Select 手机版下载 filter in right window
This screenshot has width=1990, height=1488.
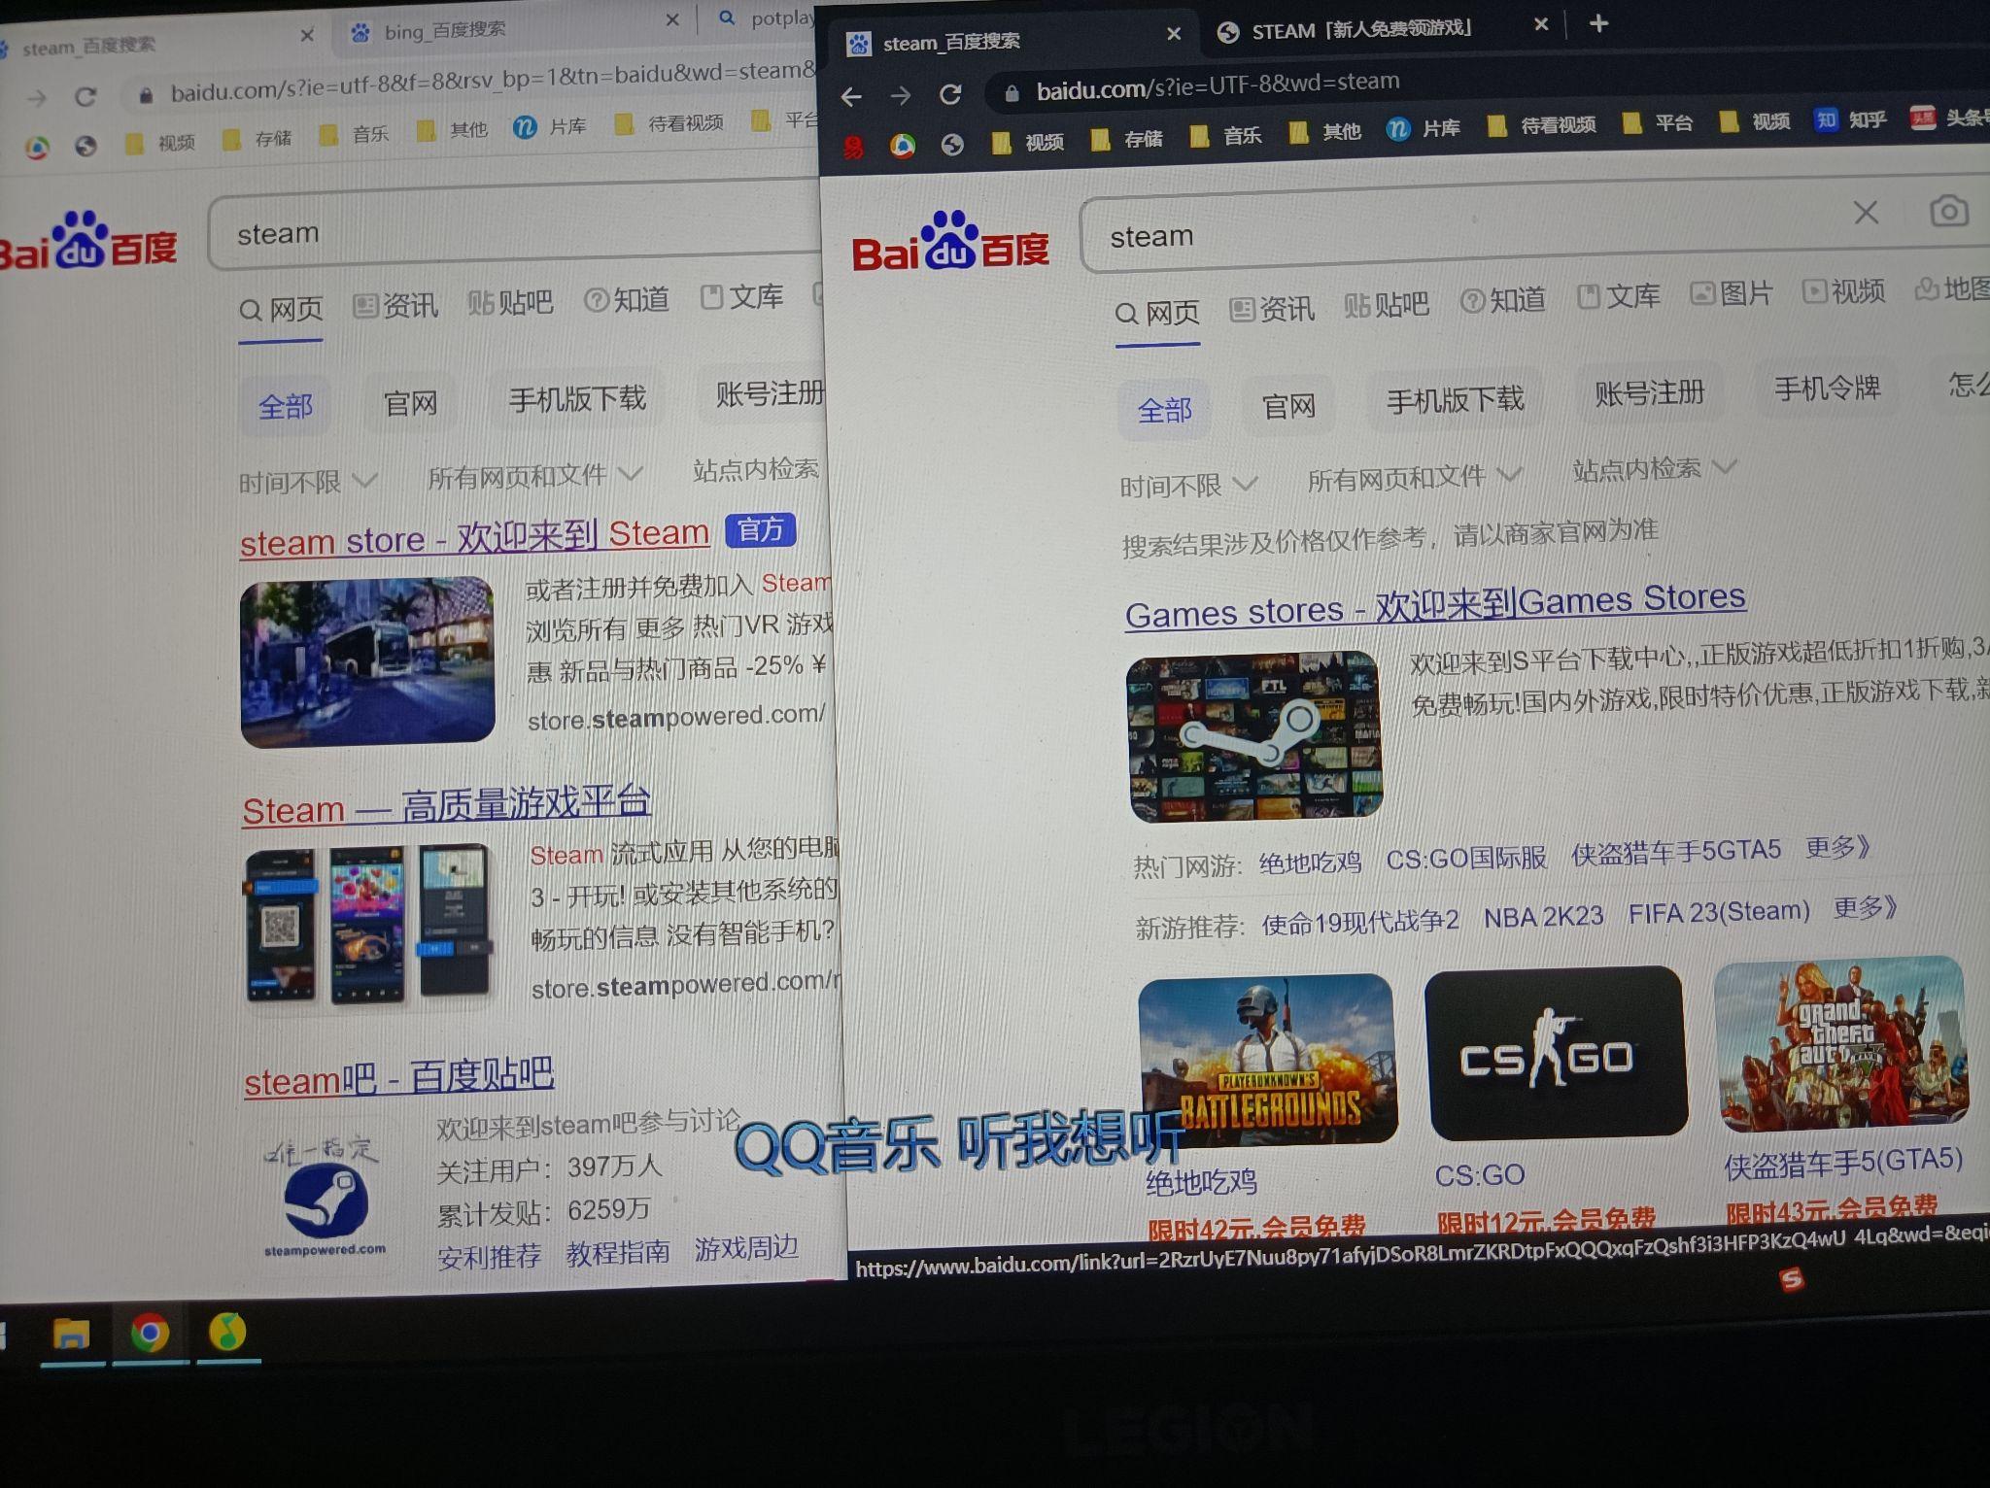coord(1455,399)
